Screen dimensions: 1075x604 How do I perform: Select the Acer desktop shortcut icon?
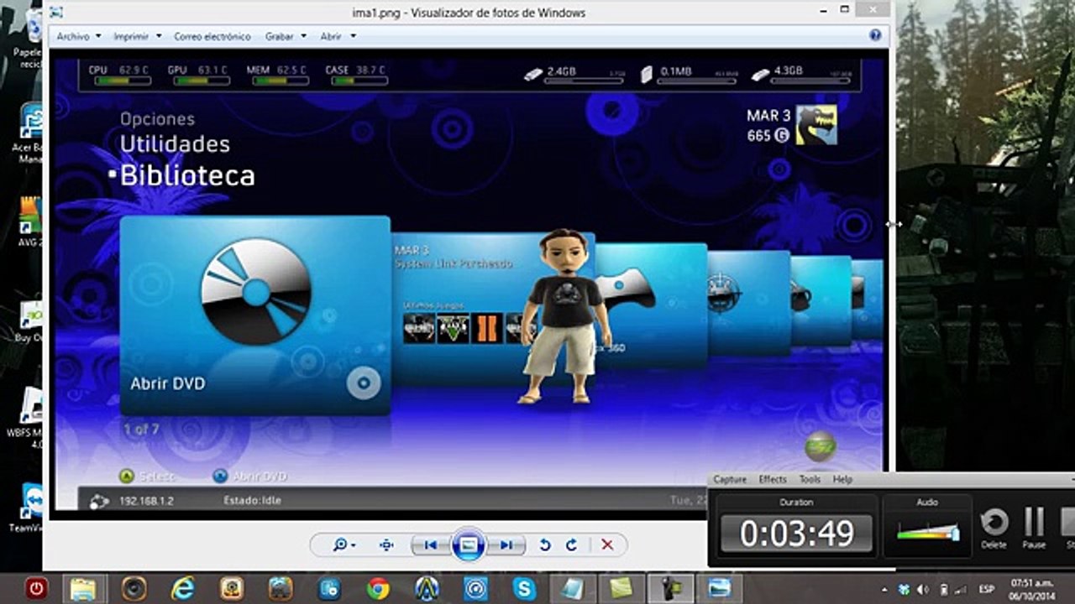pos(30,133)
